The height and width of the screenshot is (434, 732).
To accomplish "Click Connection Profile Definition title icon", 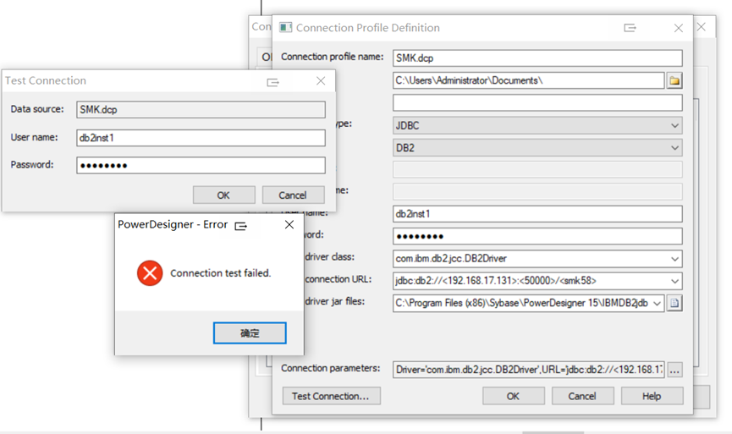I will (x=285, y=28).
